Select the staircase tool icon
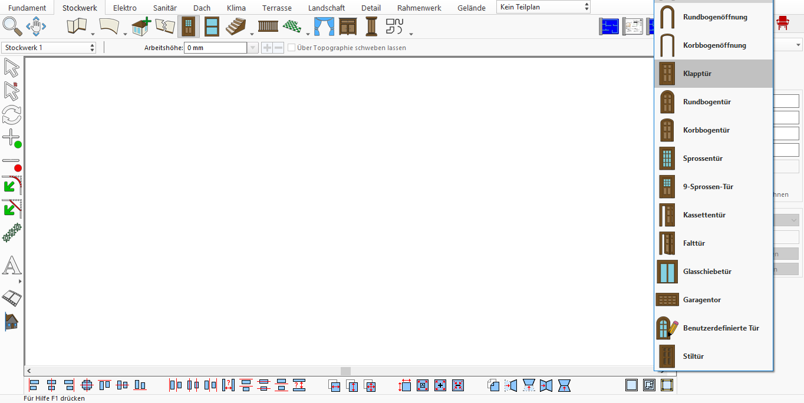Screen dimensions: 804x403 pos(236,27)
